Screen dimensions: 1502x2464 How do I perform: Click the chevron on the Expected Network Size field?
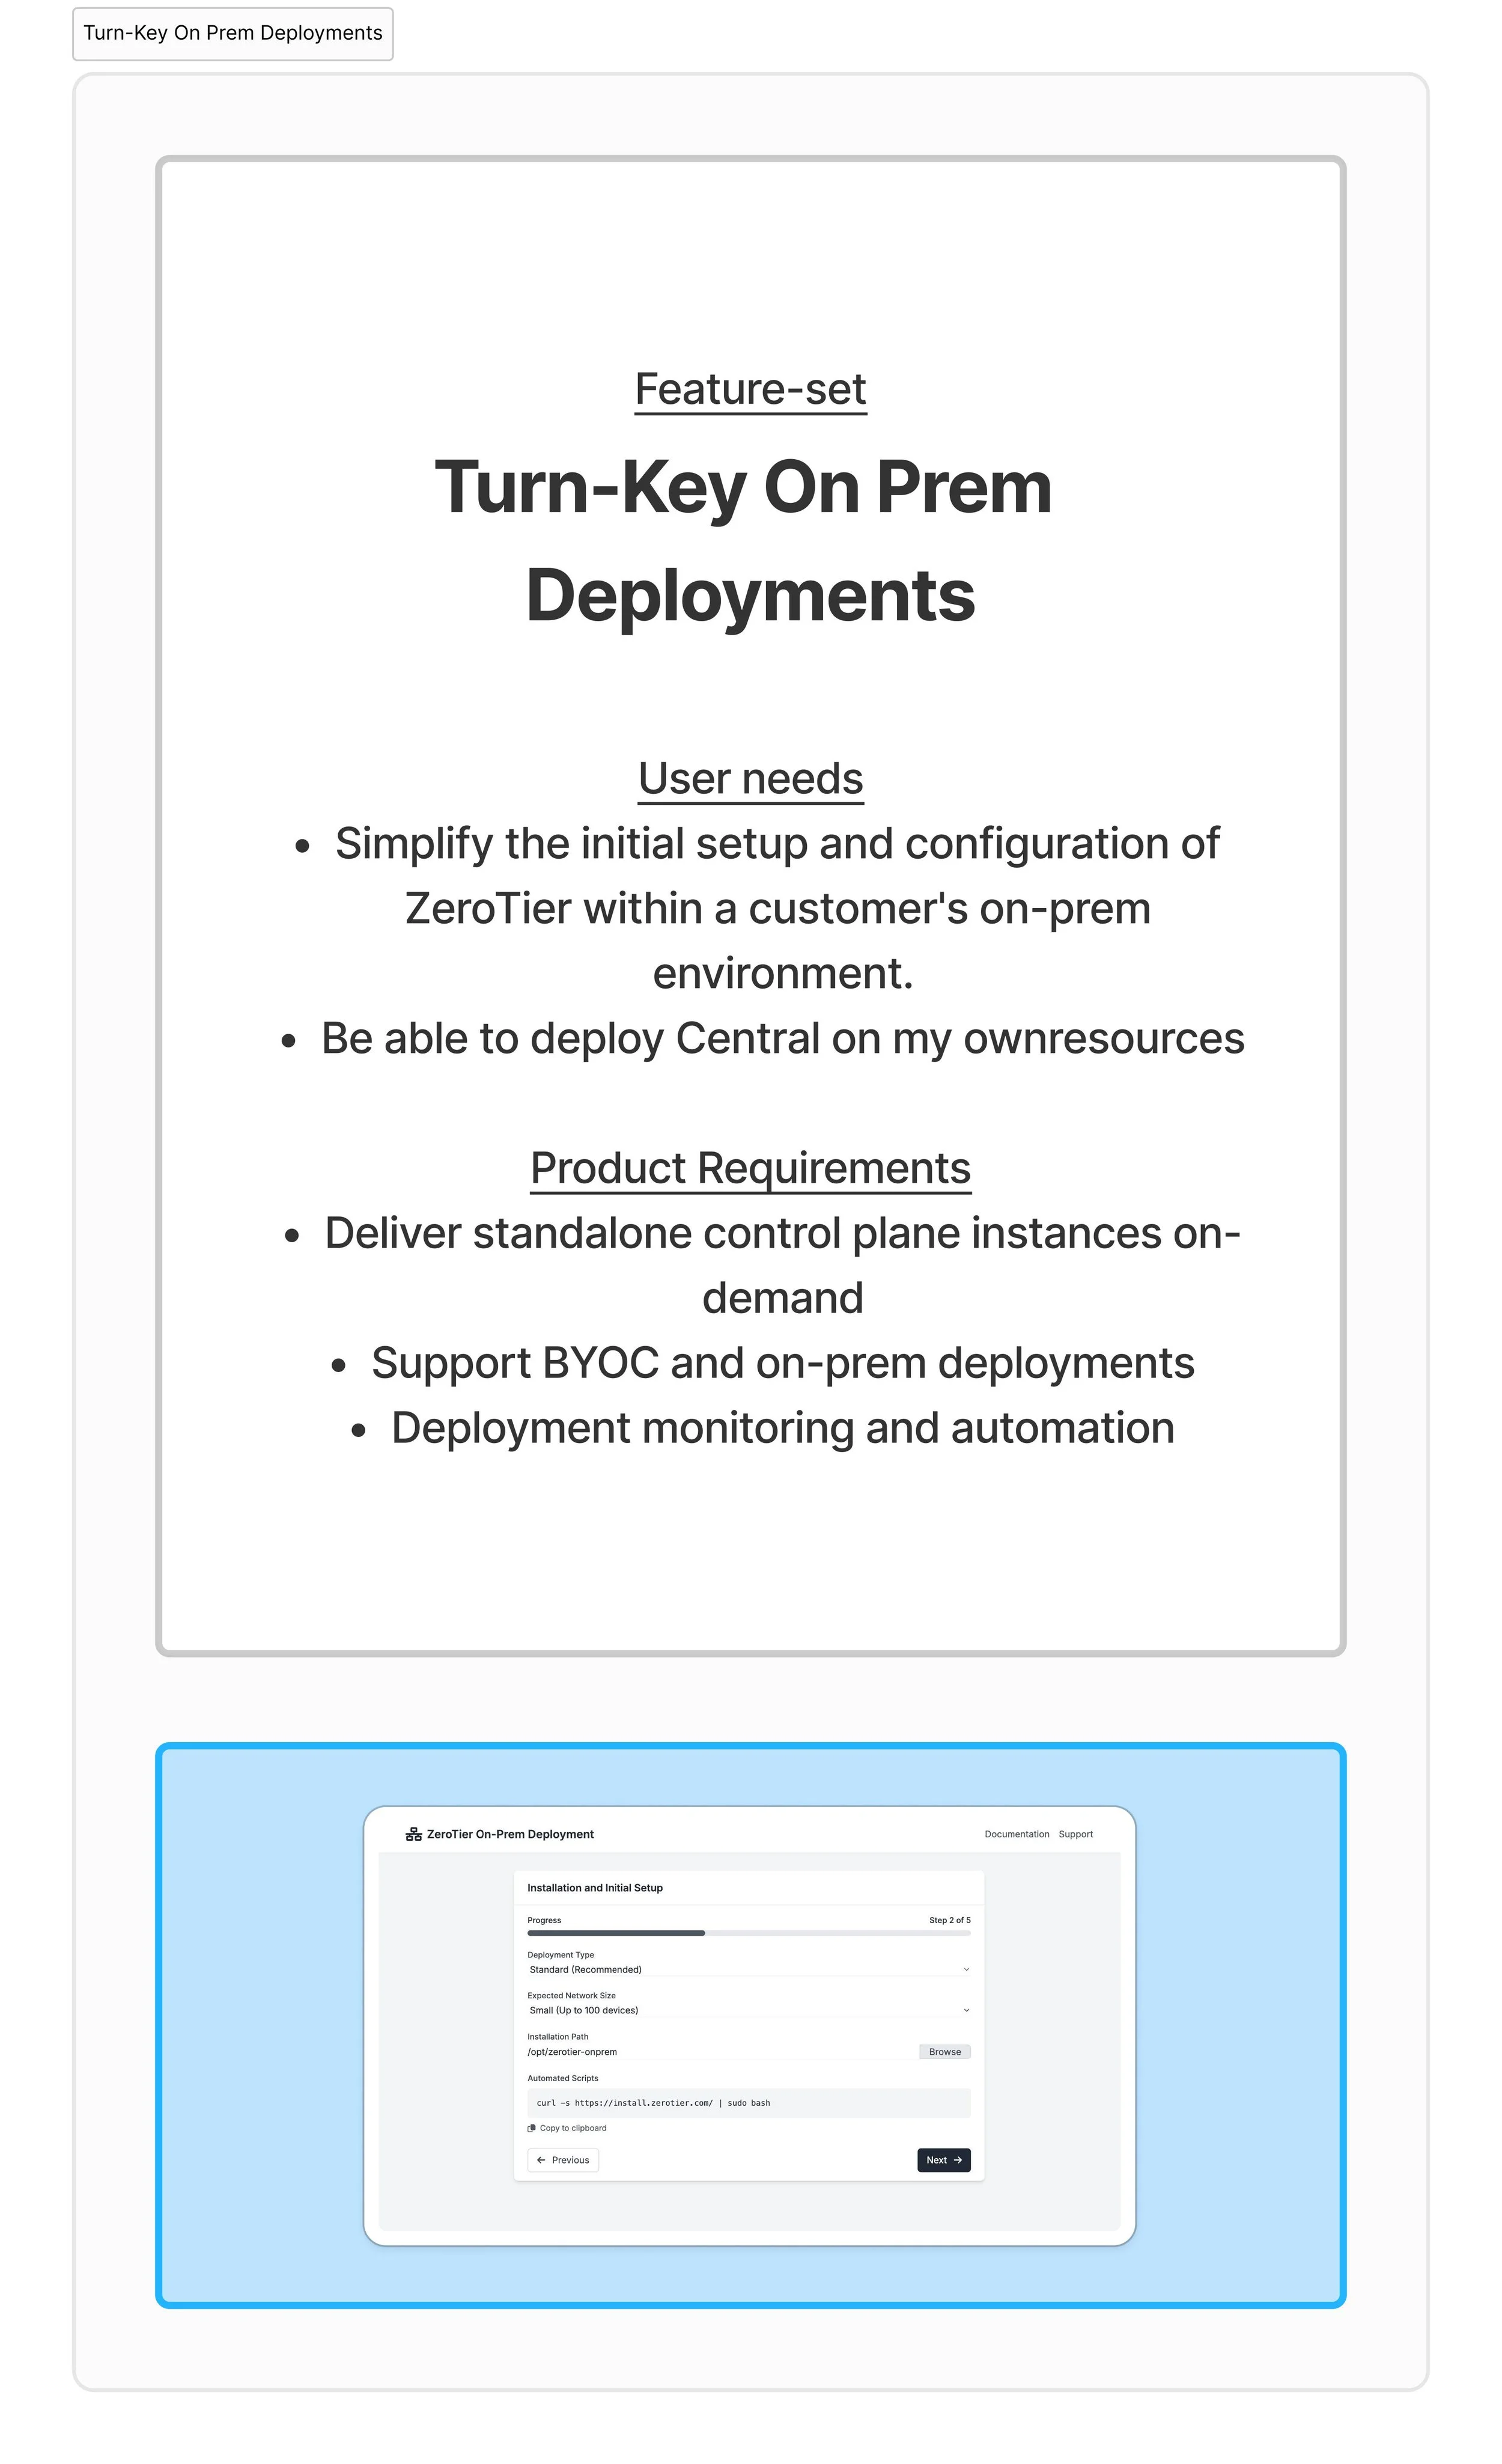tap(966, 2010)
